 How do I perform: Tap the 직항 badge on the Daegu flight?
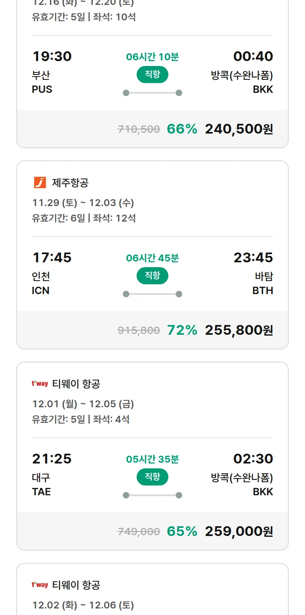point(152,477)
